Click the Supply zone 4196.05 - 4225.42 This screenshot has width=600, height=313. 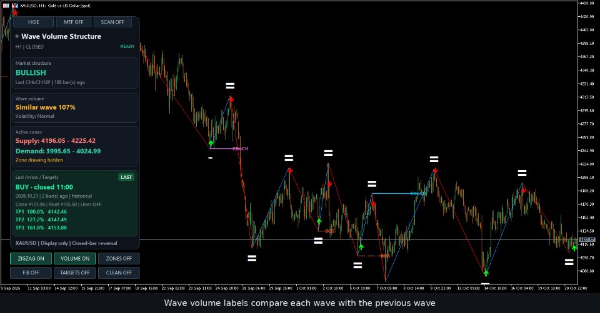(x=56, y=141)
